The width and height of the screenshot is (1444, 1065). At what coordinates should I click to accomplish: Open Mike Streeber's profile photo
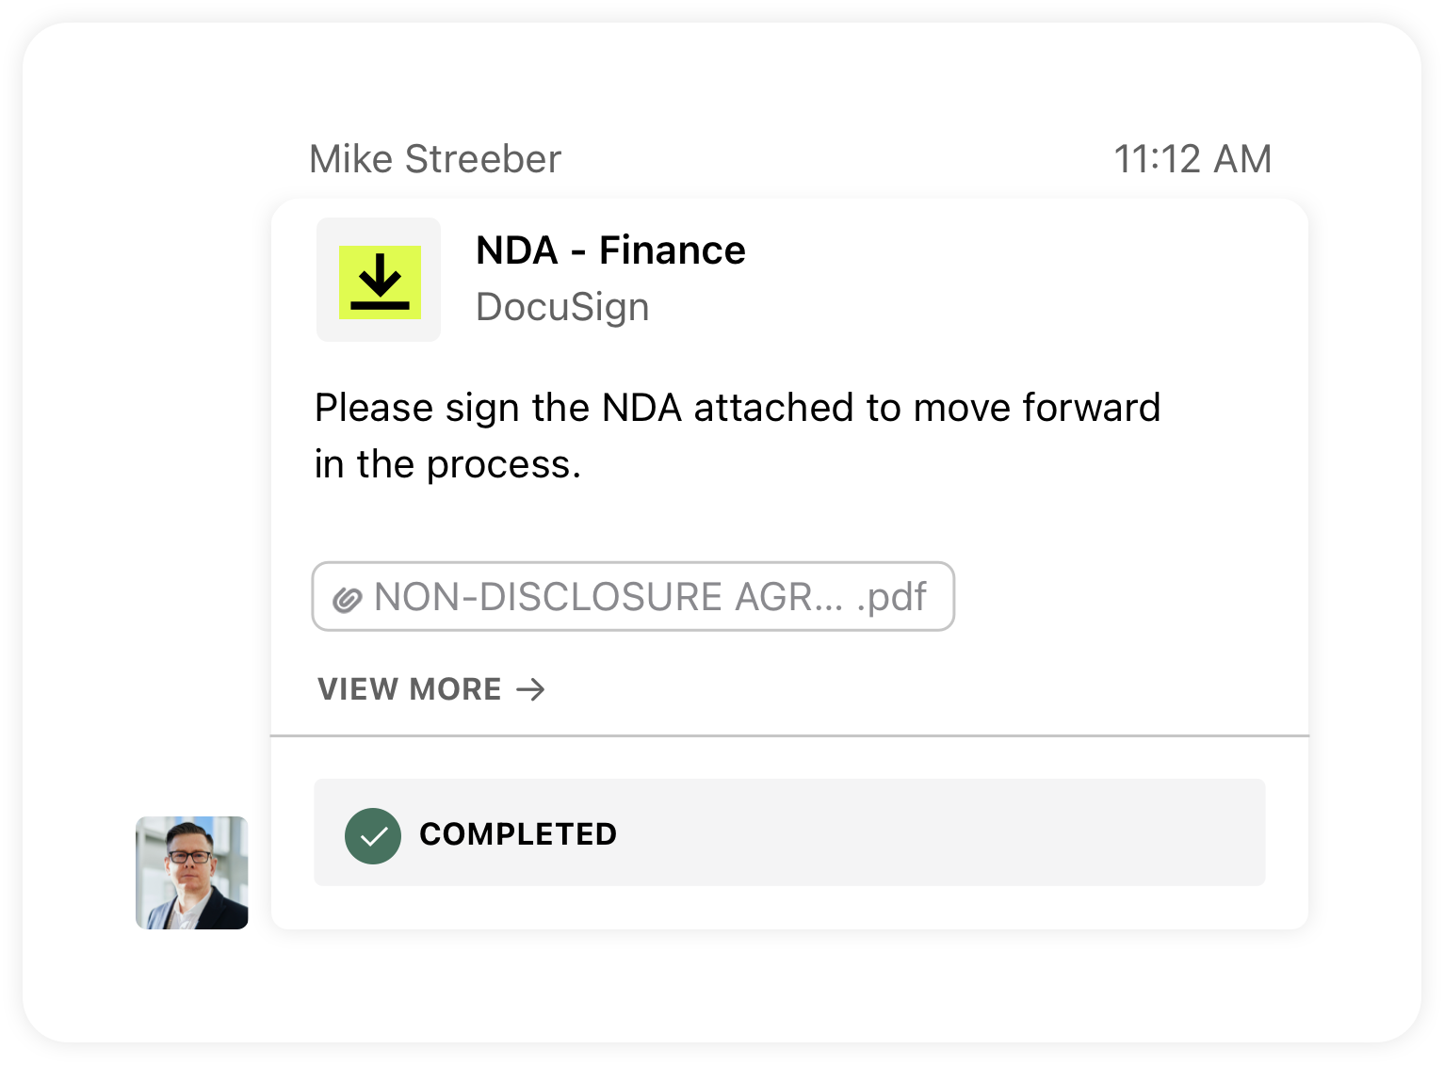(192, 873)
